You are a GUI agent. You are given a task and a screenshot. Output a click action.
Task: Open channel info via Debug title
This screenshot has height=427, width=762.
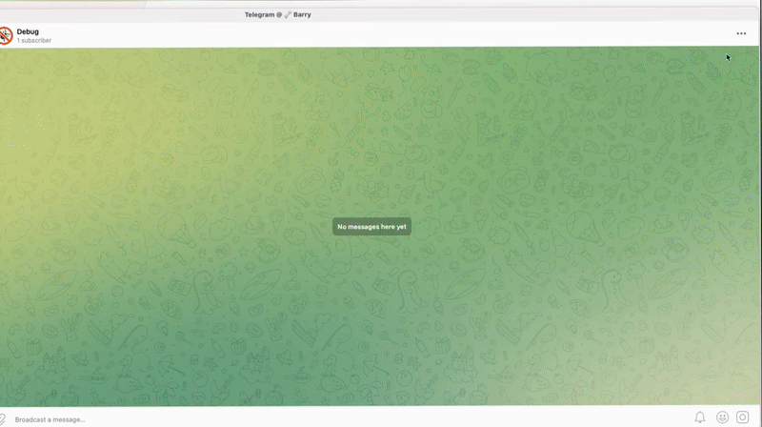tap(28, 31)
